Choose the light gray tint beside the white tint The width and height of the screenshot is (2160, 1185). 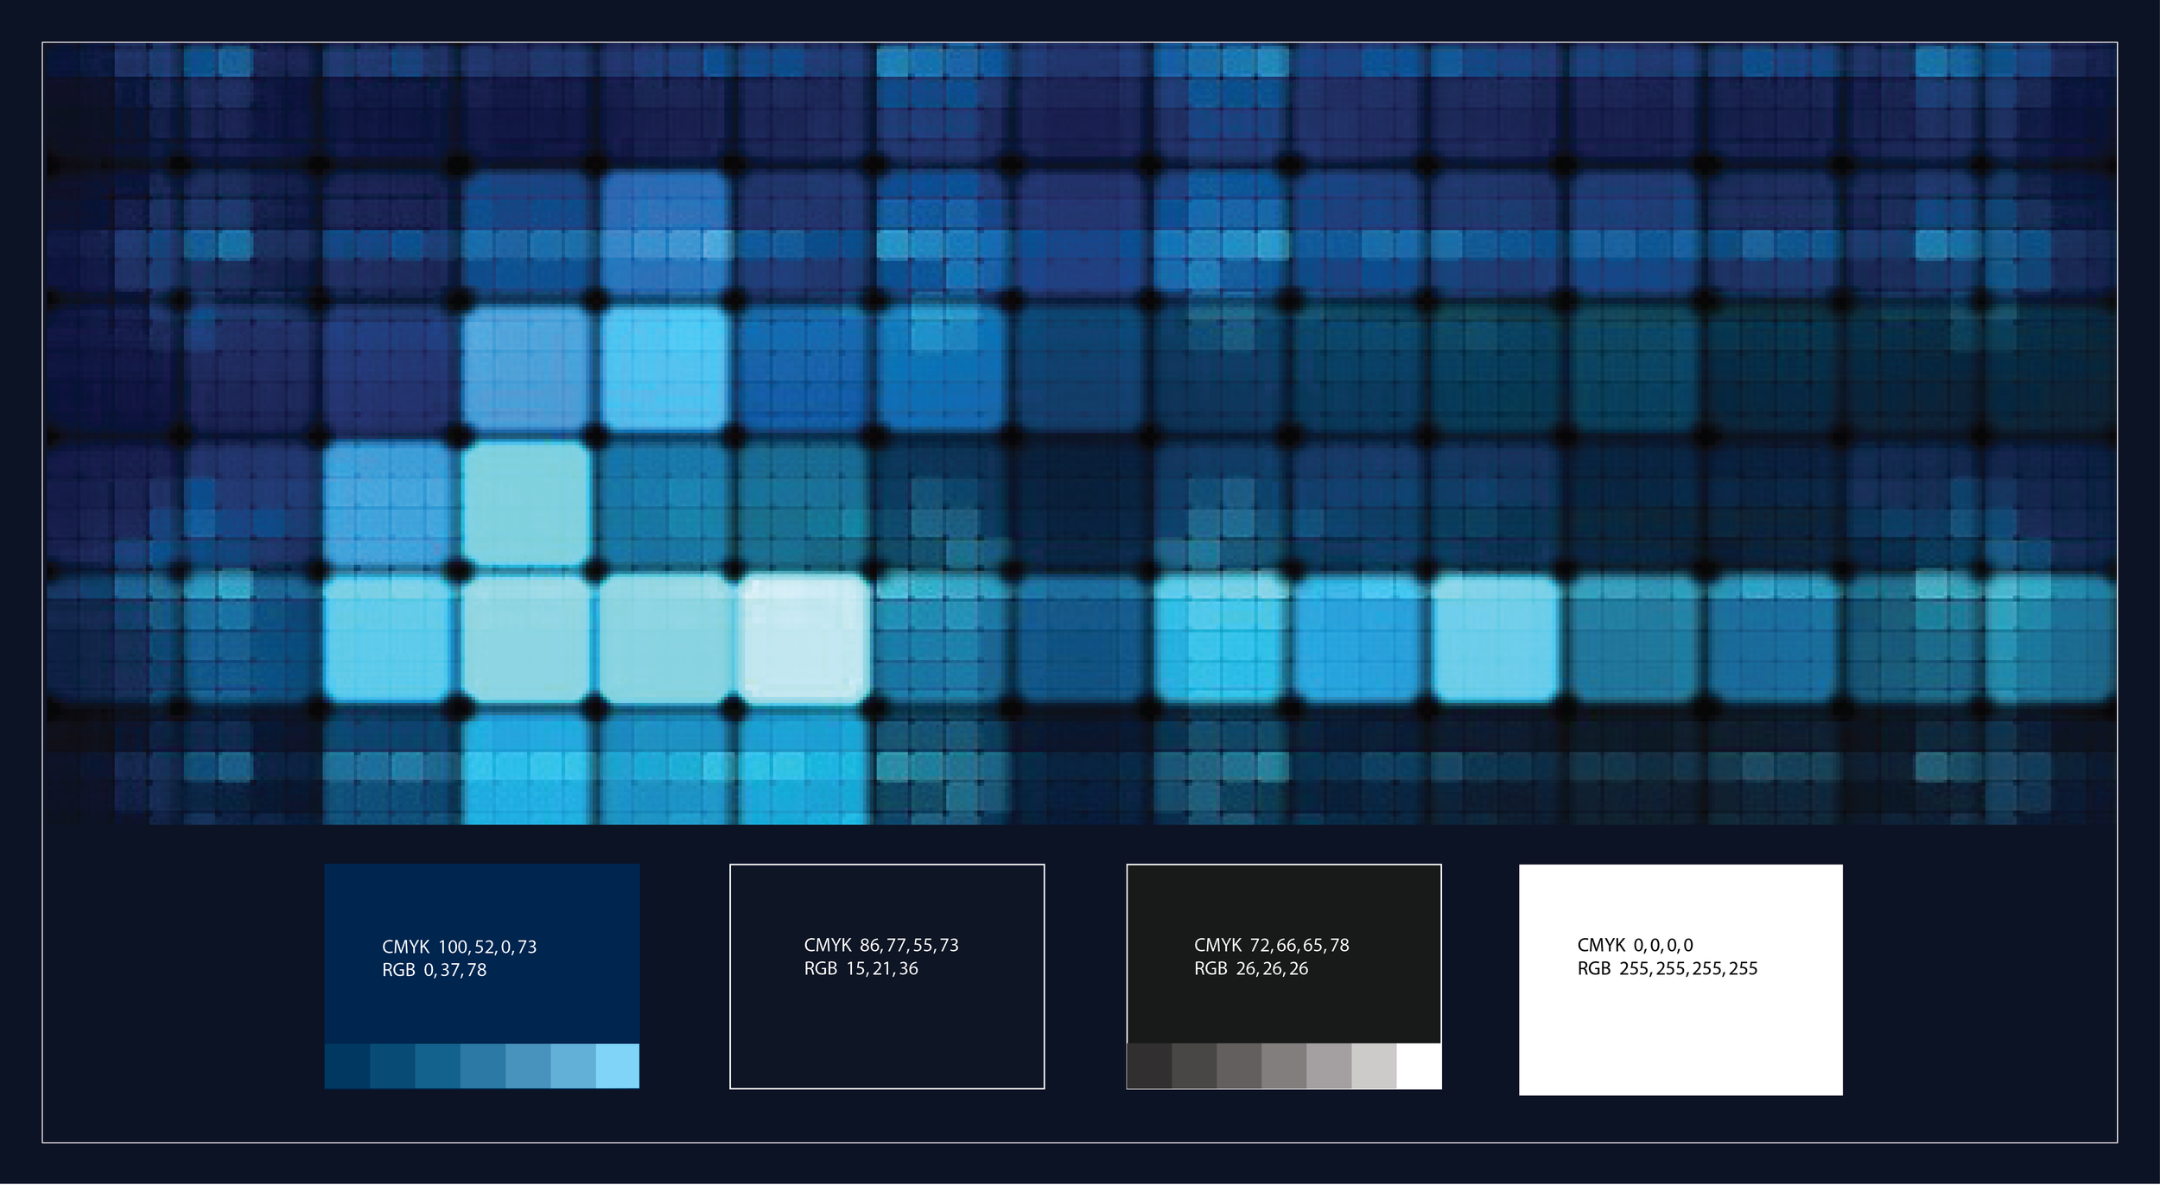[1374, 1066]
